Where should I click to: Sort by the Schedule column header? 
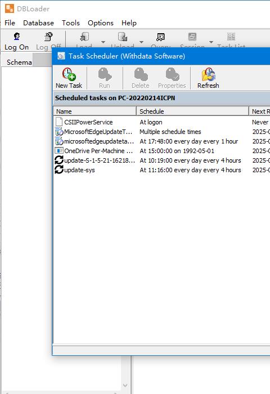192,111
